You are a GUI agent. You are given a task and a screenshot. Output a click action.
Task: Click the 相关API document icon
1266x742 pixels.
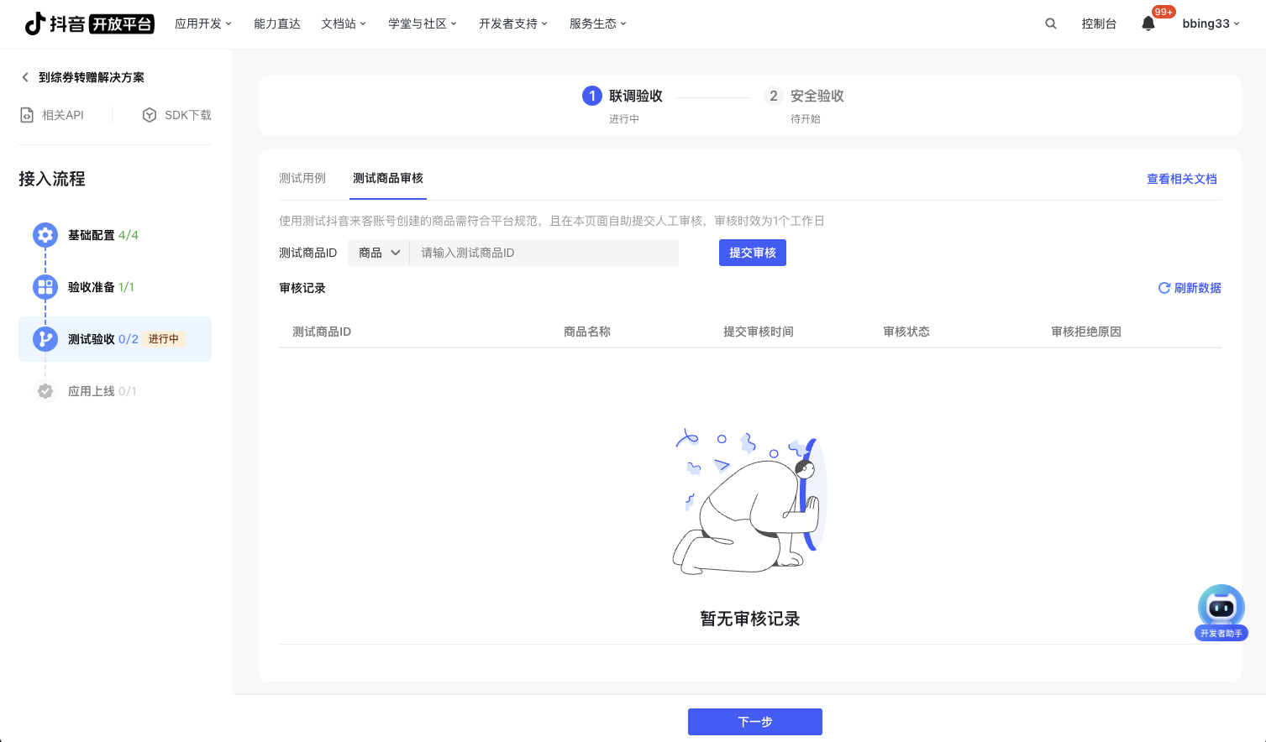[x=27, y=115]
